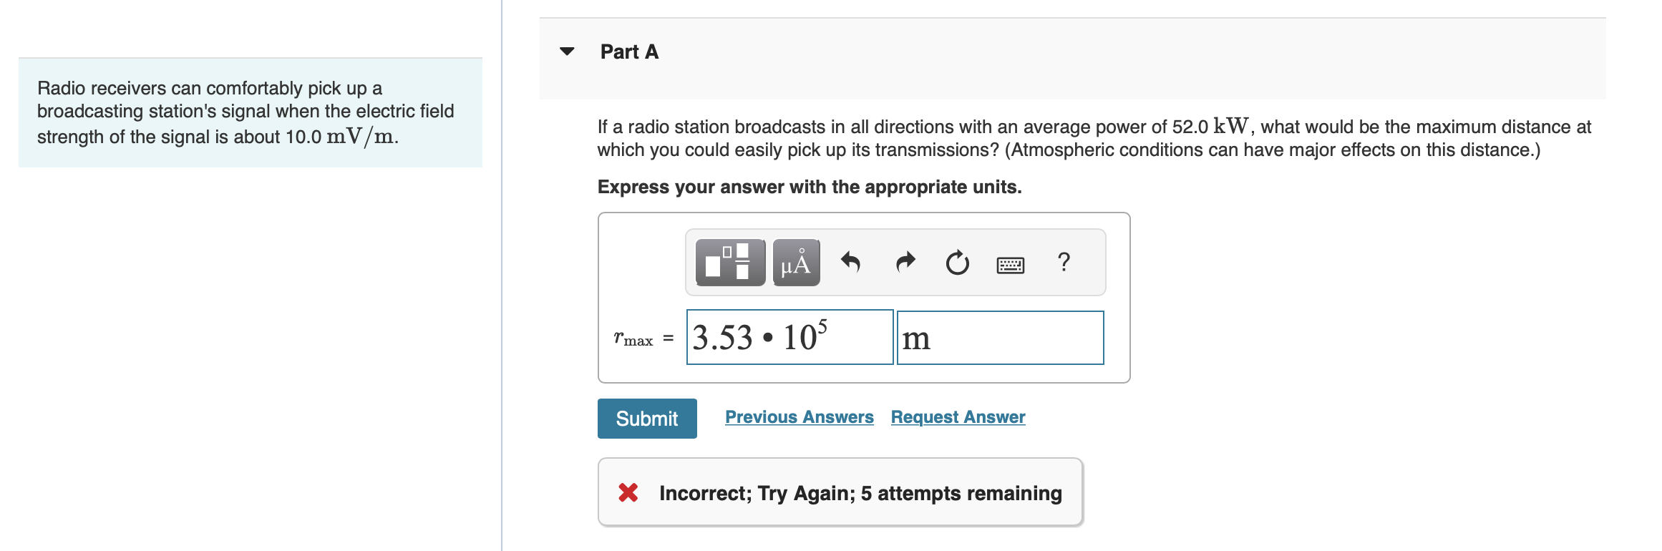
Task: Open the exponent/template formatting palette
Action: click(x=728, y=263)
